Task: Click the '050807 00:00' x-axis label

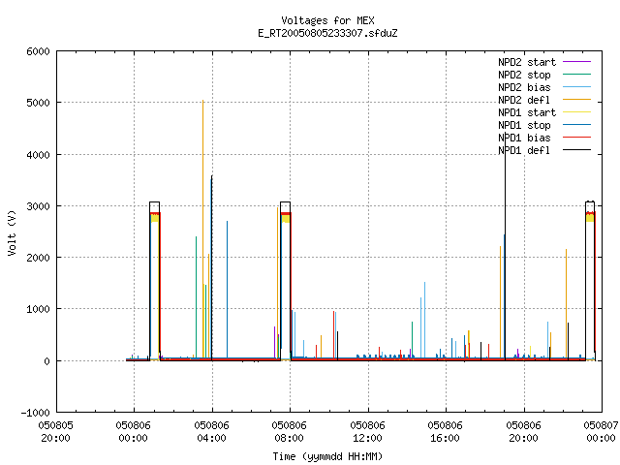Action: 601,432
